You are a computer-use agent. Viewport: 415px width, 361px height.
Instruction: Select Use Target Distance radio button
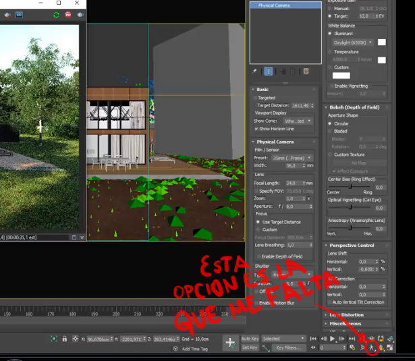tap(258, 222)
